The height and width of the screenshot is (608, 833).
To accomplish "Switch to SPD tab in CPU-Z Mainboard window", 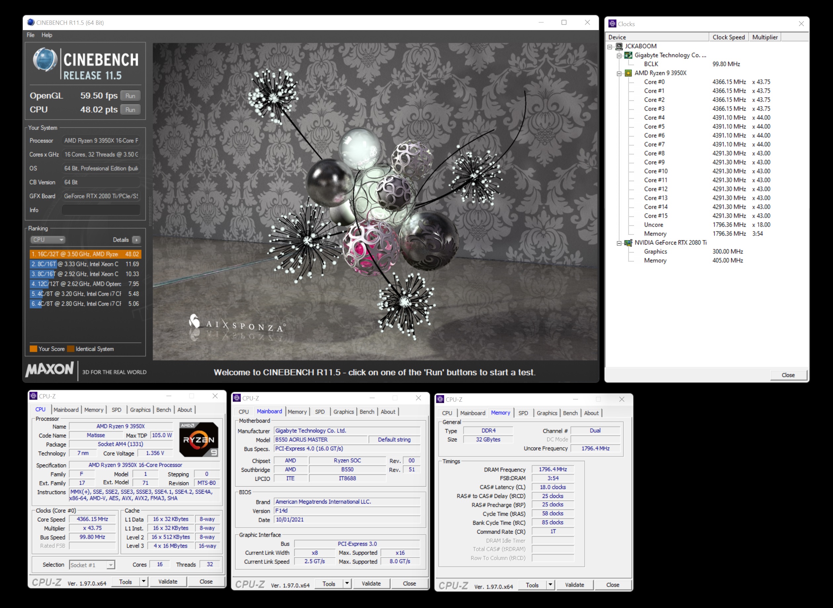I will 320,412.
